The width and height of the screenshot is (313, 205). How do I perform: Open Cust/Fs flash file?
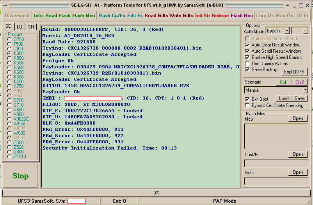[x=298, y=154]
